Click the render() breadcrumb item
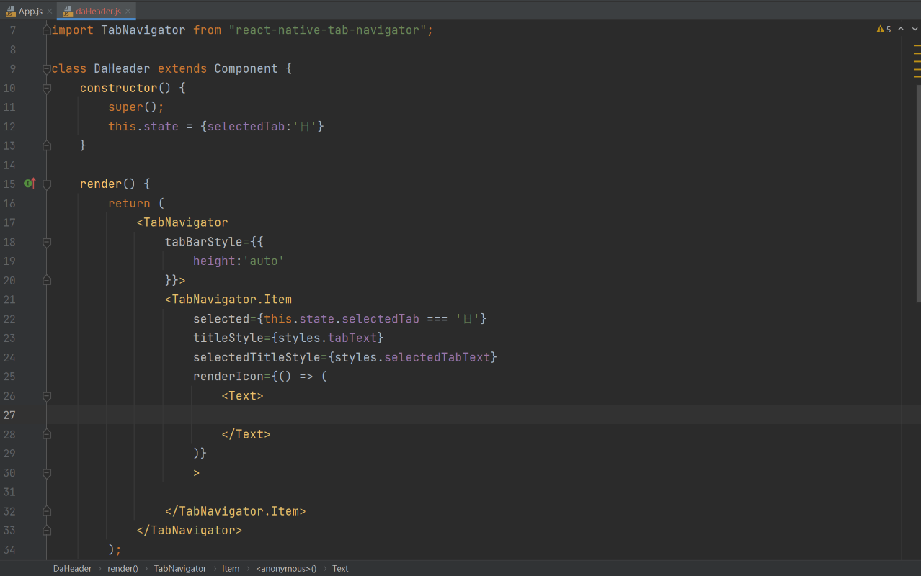Image resolution: width=921 pixels, height=576 pixels. click(x=123, y=569)
